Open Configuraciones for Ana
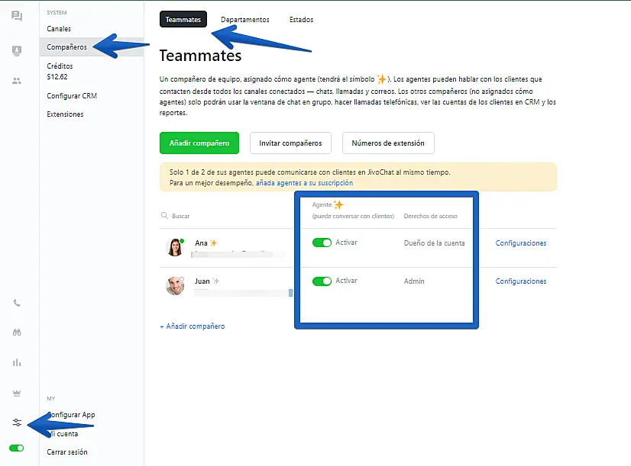This screenshot has height=466, width=631. click(x=521, y=243)
